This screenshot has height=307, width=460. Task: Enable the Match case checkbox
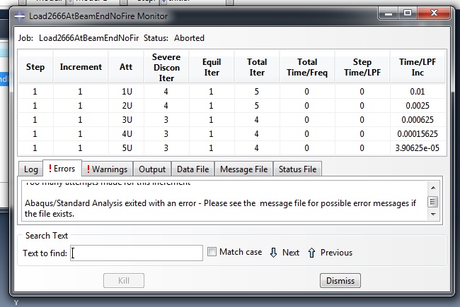[212, 252]
